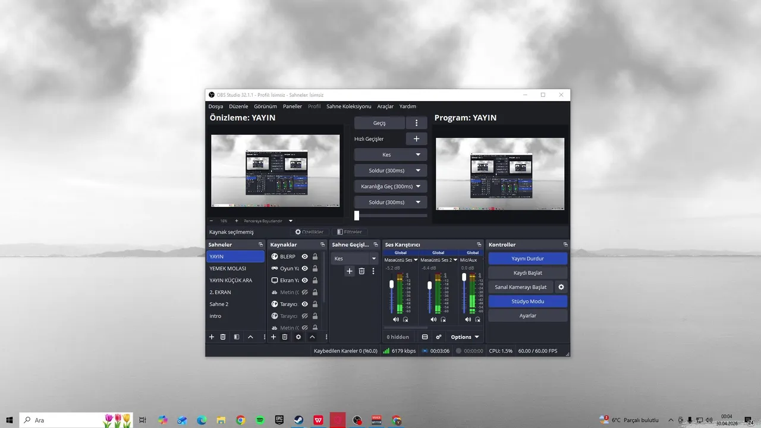761x428 pixels.
Task: Open Spotify from the taskbar
Action: pos(260,420)
